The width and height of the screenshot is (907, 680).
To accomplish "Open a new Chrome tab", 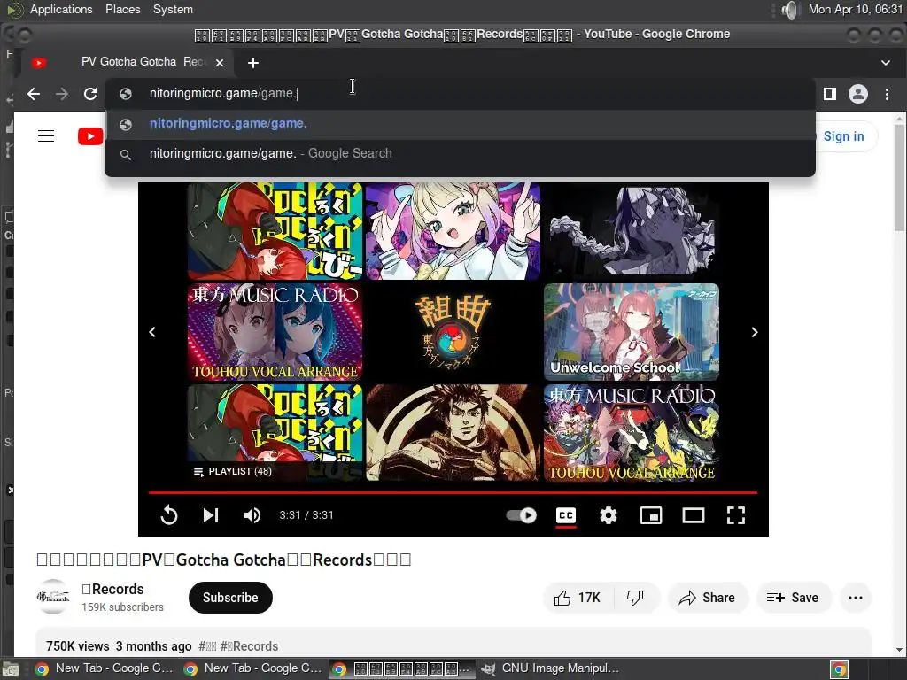I will point(253,63).
